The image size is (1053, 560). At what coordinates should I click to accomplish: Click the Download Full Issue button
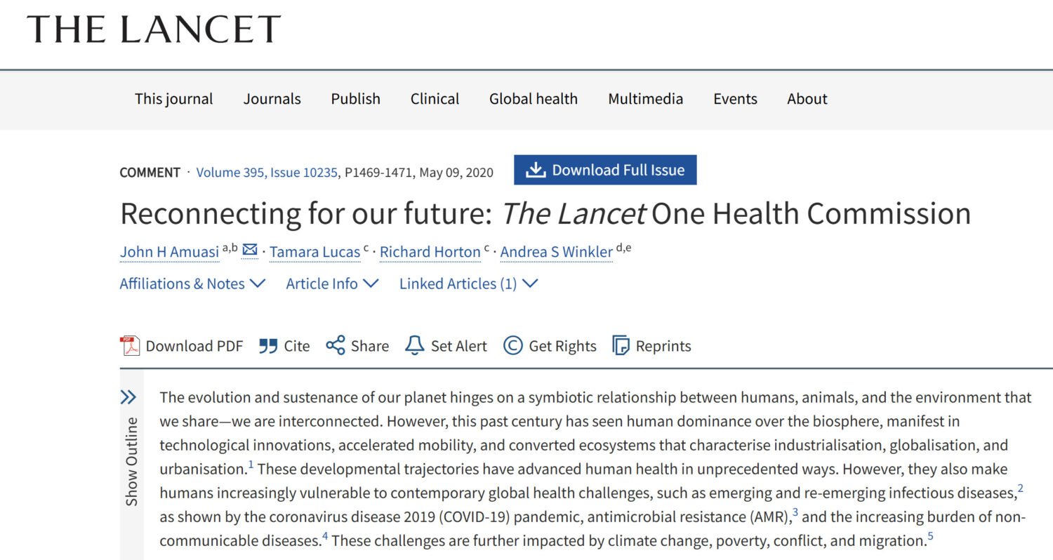click(605, 170)
